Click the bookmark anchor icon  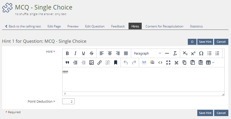(115, 63)
